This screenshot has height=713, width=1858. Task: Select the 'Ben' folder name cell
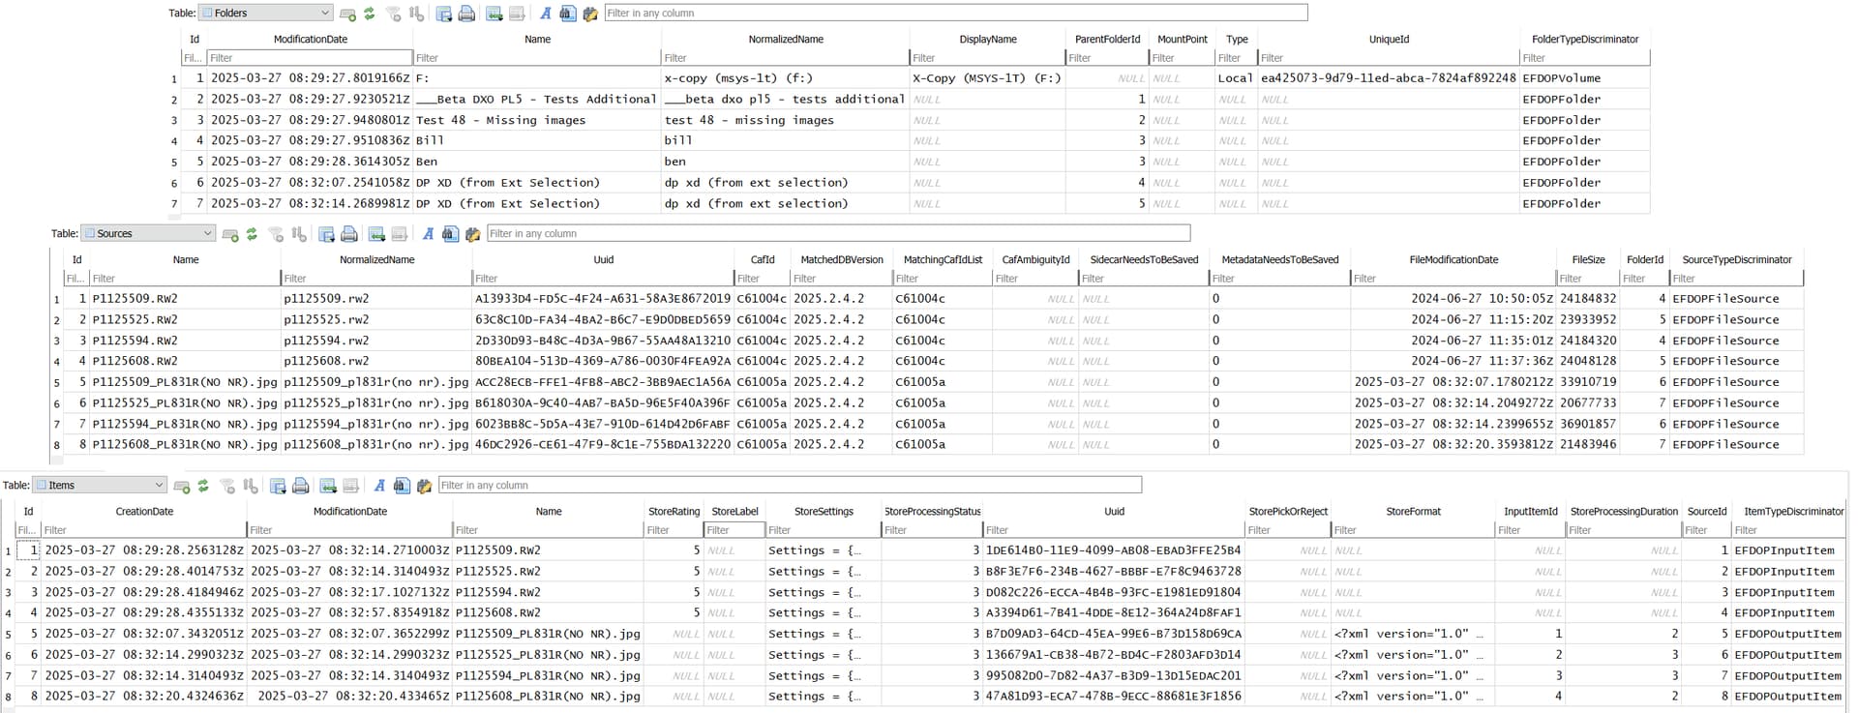click(x=537, y=163)
